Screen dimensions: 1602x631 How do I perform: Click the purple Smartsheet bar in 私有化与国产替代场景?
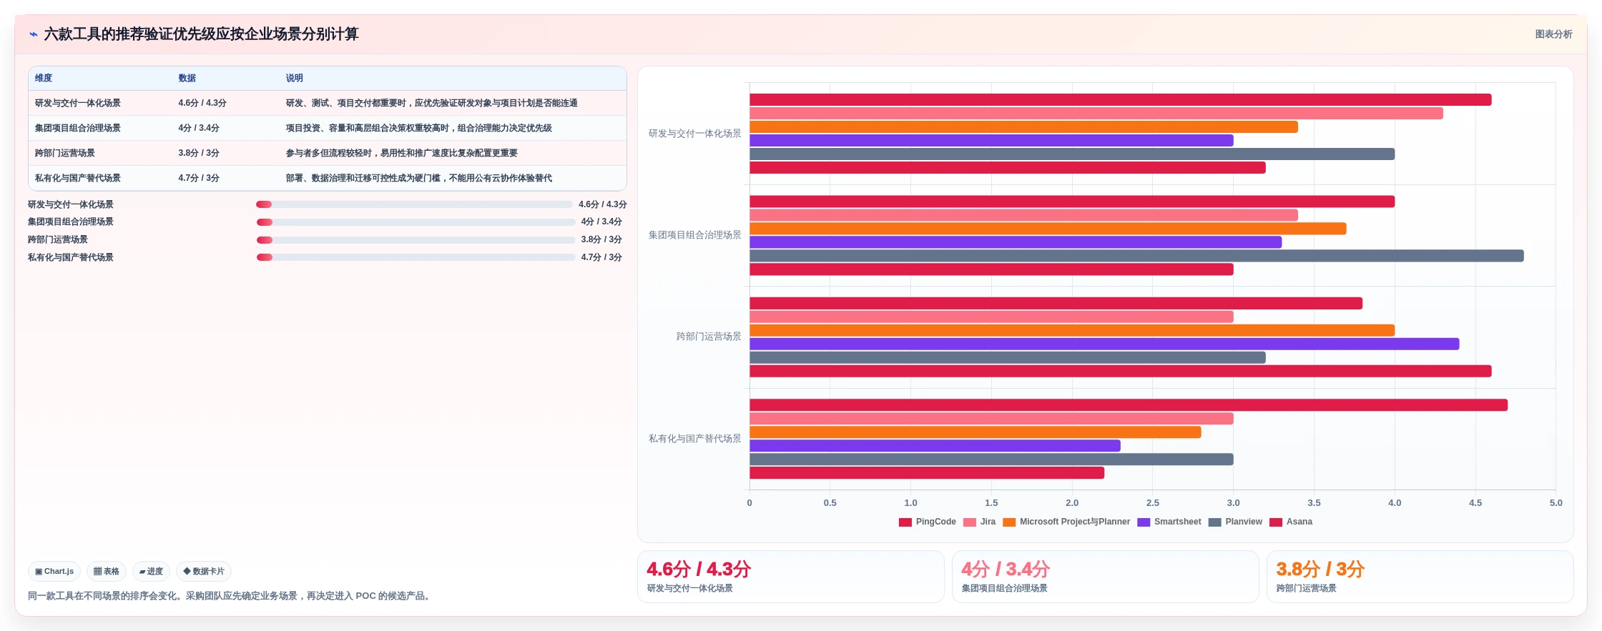(x=935, y=446)
